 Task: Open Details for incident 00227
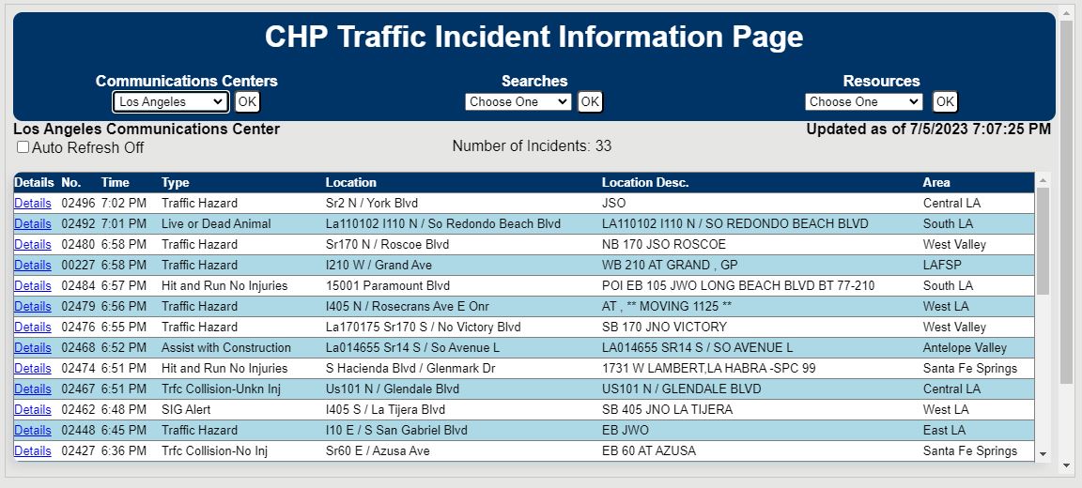[33, 266]
